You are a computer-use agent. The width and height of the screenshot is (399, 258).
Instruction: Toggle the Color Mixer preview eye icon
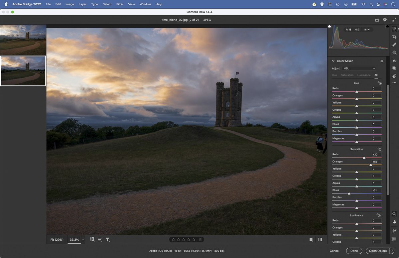[382, 61]
